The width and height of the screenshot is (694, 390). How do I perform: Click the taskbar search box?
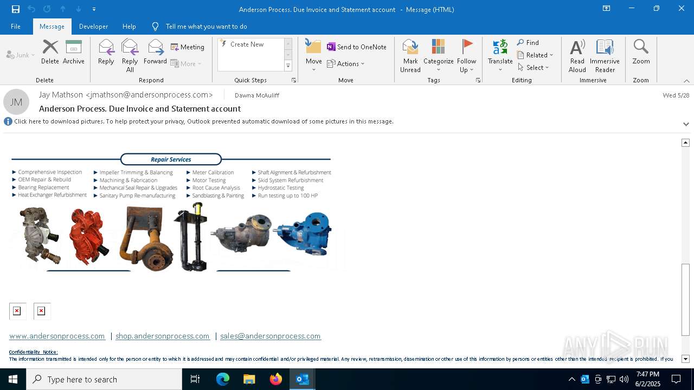[x=104, y=379]
